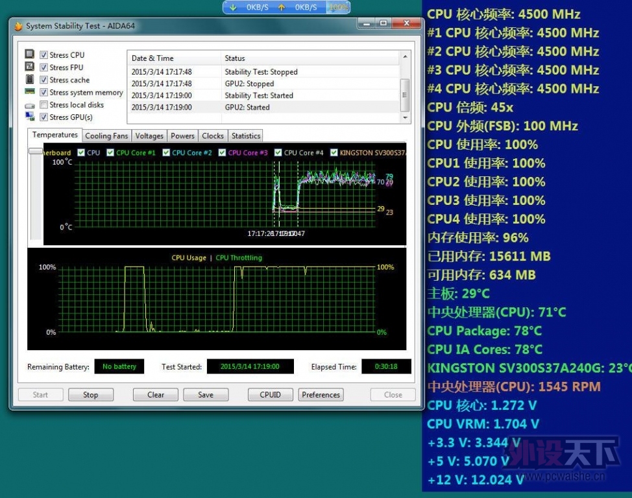Click the memory module icon beside Stress system memory
632x498 pixels.
pyautogui.click(x=30, y=91)
